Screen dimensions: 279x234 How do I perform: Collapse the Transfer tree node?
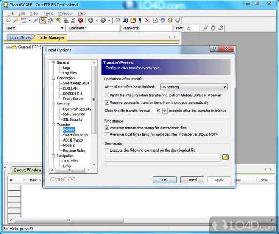pyautogui.click(x=53, y=125)
